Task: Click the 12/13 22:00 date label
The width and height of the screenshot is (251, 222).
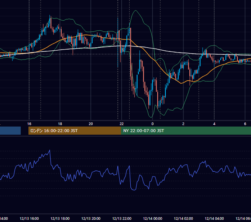Action: coord(122,218)
